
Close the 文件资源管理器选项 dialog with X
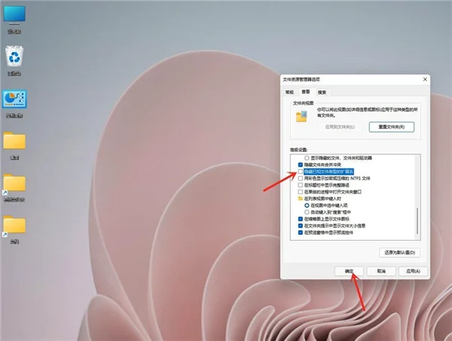click(x=424, y=78)
